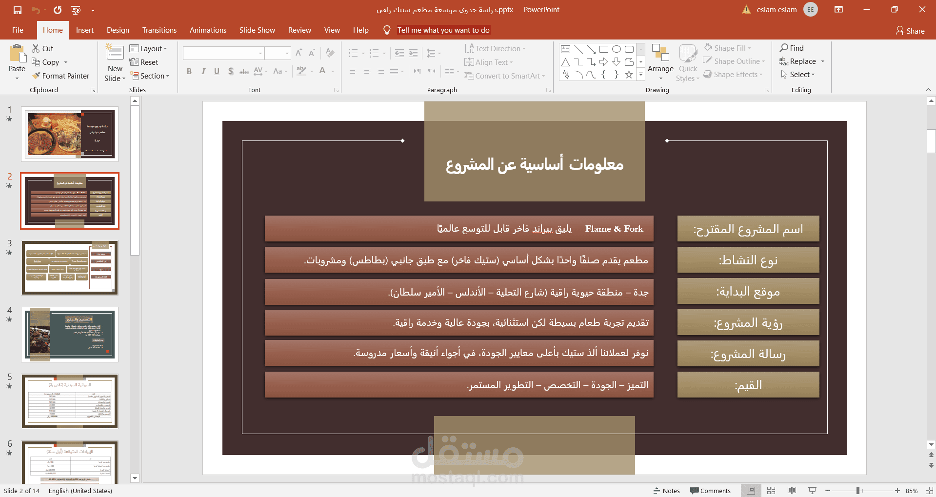
Task: Toggle justify text alignment
Action: (x=394, y=71)
